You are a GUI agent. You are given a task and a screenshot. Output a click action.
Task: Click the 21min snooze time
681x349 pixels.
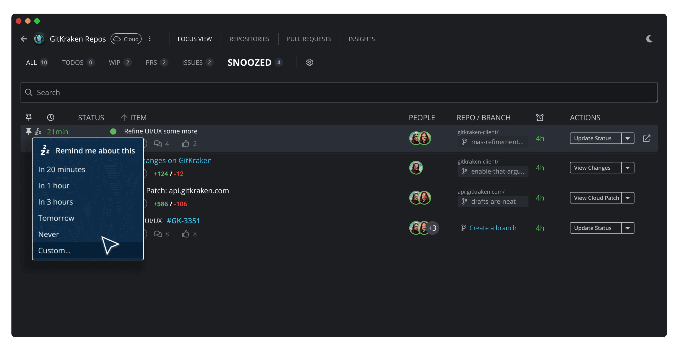point(58,132)
